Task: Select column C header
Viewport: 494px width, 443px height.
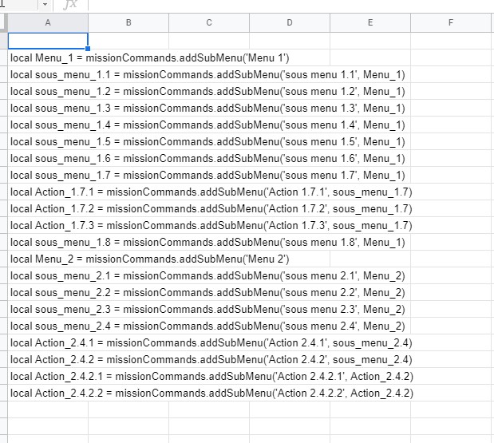Action: click(209, 23)
